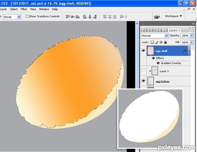Open the Select menu
The width and height of the screenshot is (197, 152).
click(x=14, y=9)
